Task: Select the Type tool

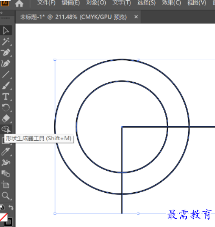Action: (6, 97)
